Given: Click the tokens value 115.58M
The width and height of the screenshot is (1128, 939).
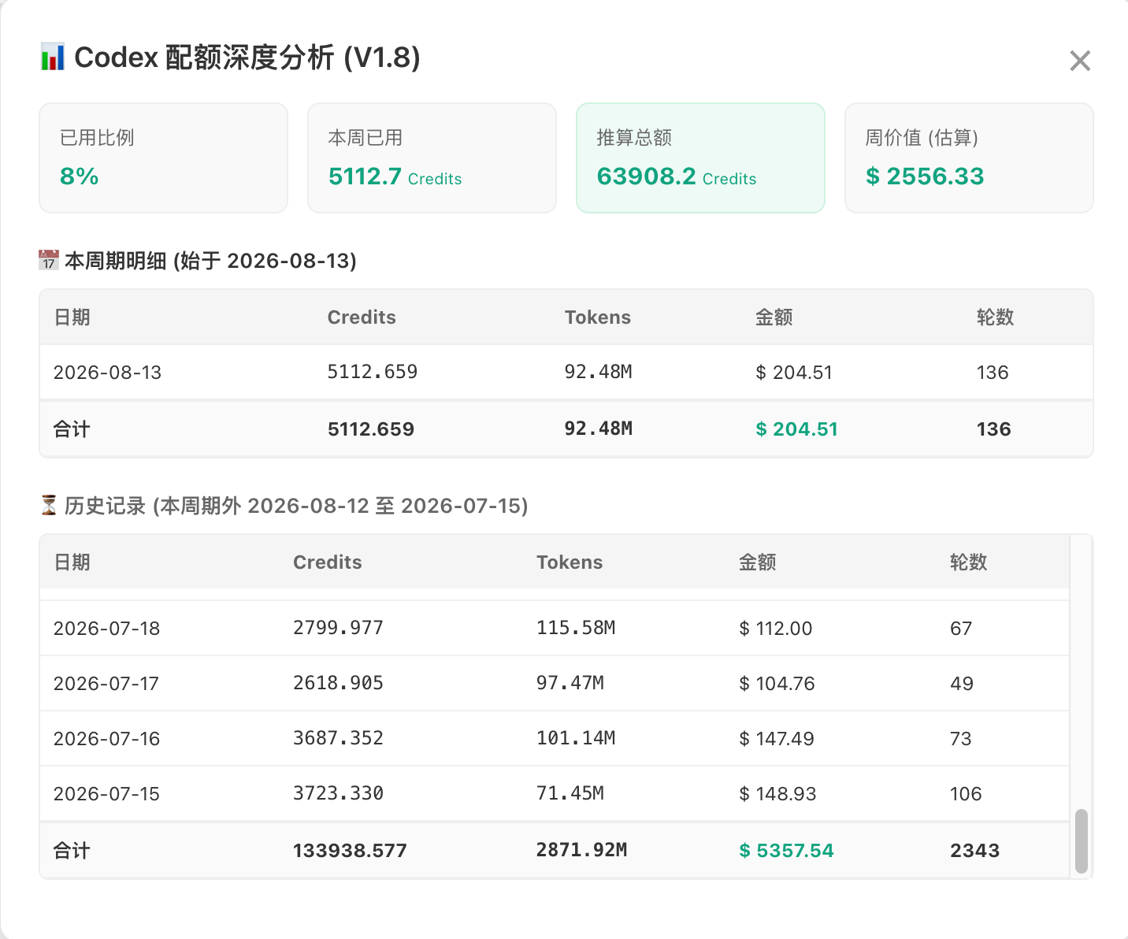Looking at the screenshot, I should (576, 628).
